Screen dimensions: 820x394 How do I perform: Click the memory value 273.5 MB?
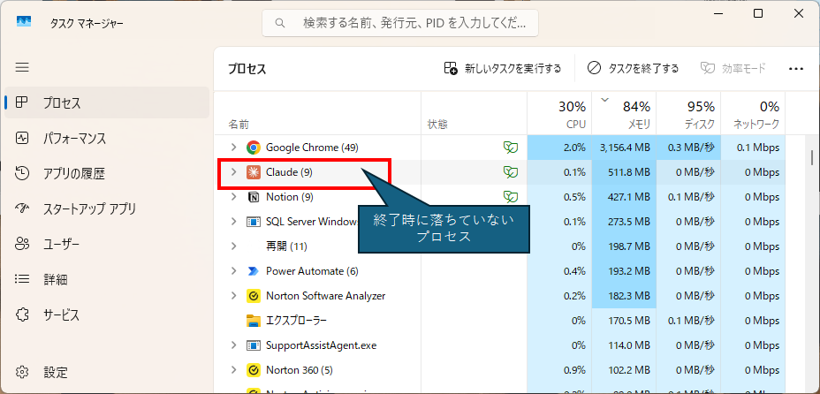630,222
